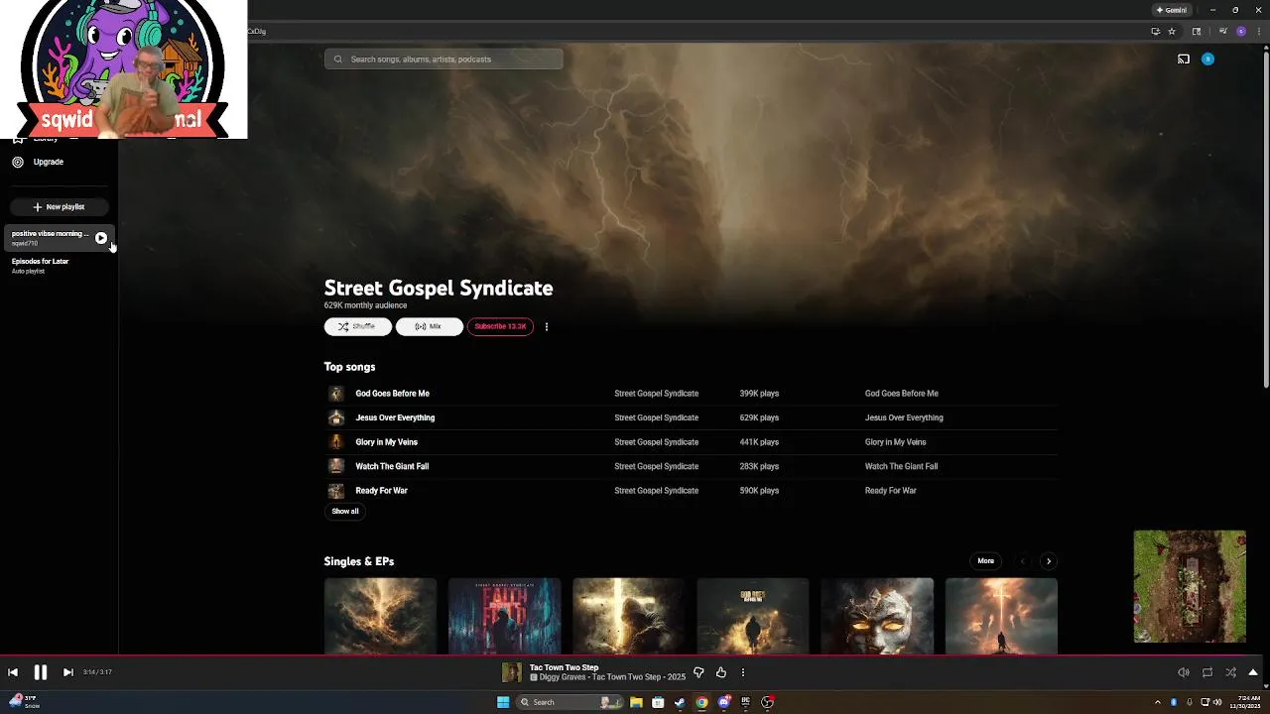
Task: Click the Windows taskbar Search box
Action: click(x=570, y=702)
